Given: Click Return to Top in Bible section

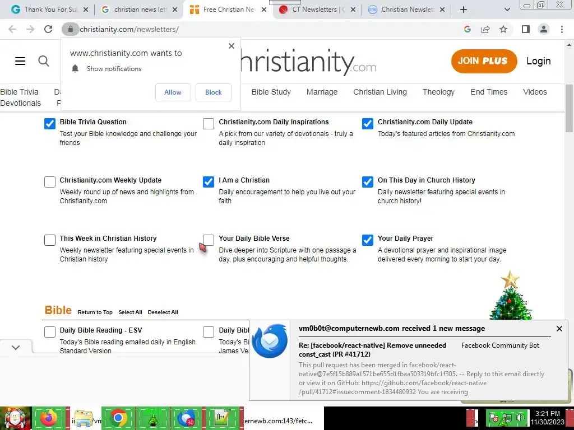Looking at the screenshot, I should click(x=95, y=312).
